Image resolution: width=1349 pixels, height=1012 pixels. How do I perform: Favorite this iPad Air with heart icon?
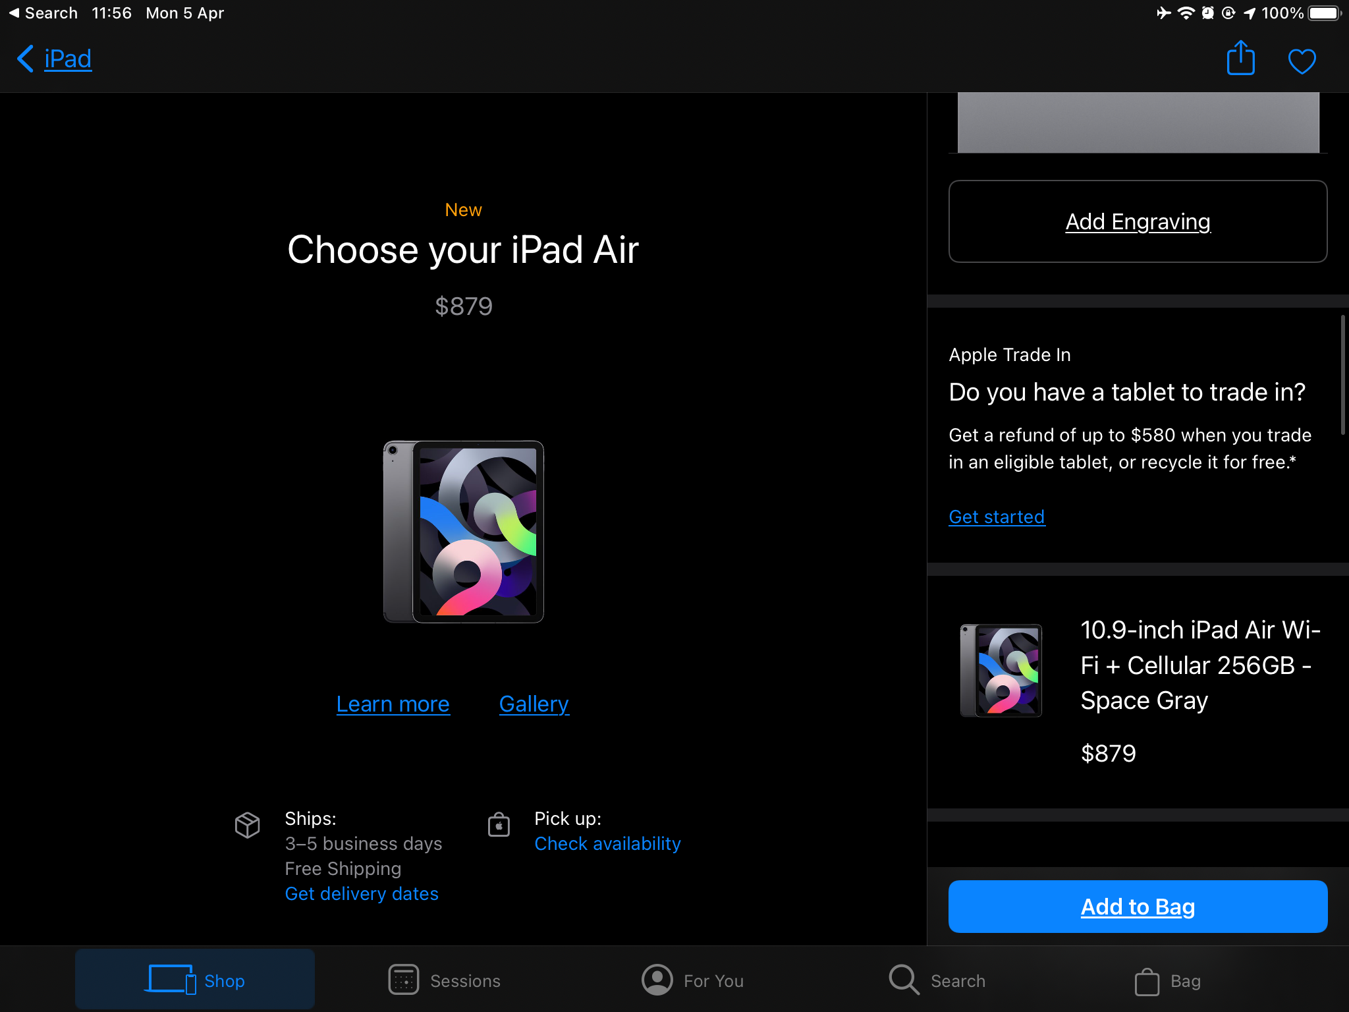point(1302,61)
